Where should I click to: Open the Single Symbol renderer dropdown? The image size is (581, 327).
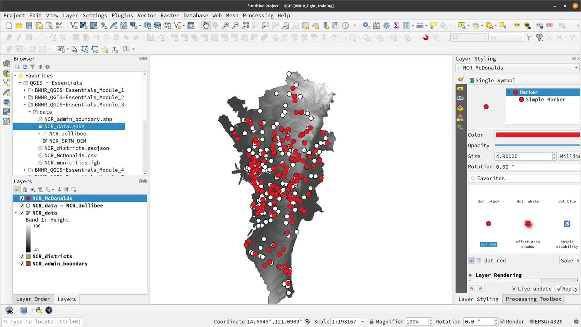(524, 80)
